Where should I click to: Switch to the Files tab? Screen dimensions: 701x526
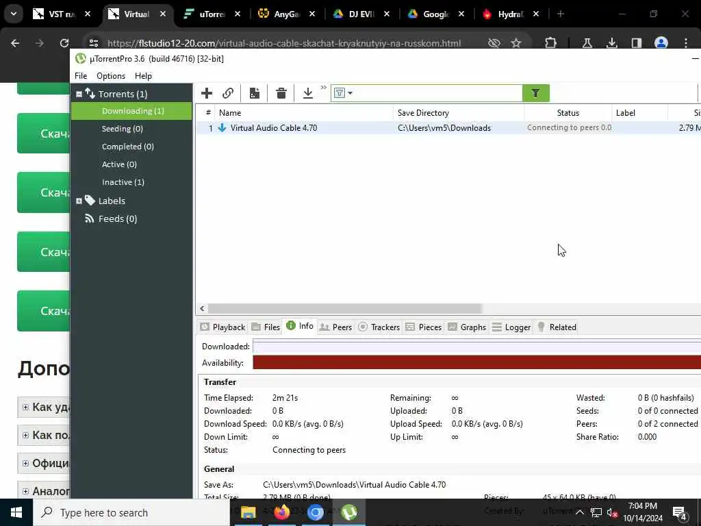[266, 327]
